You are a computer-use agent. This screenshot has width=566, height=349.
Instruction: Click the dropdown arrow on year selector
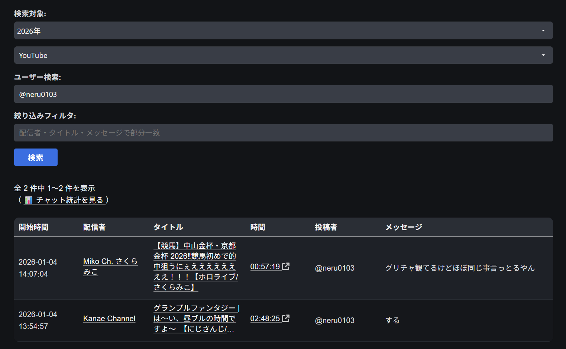(543, 31)
